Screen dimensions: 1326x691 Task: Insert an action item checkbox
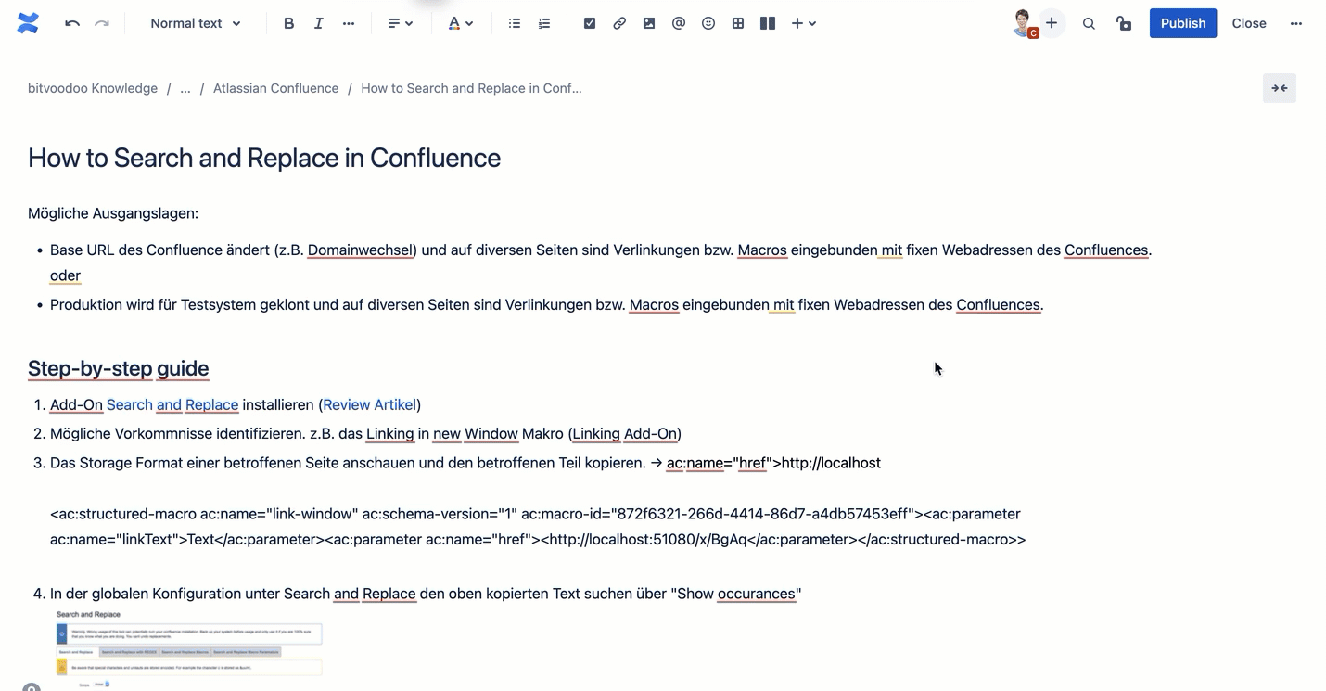[590, 23]
